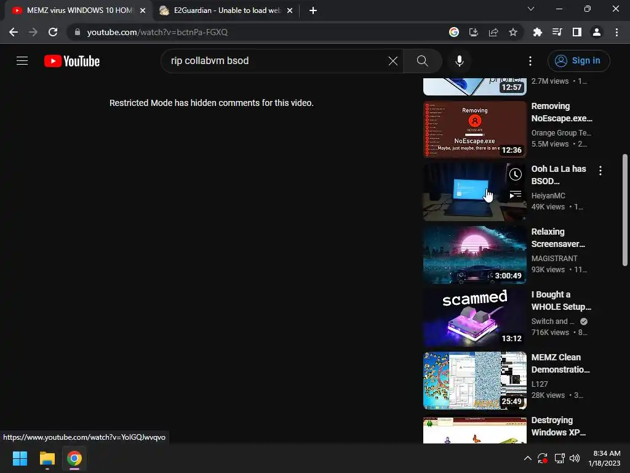Open the Google icon in the address bar
This screenshot has height=473, width=630.
pyautogui.click(x=454, y=32)
